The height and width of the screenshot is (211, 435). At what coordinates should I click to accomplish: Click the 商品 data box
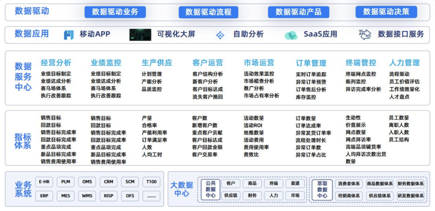(x=252, y=183)
